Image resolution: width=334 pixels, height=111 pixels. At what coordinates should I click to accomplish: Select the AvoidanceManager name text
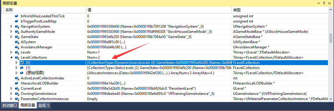pos(36,47)
